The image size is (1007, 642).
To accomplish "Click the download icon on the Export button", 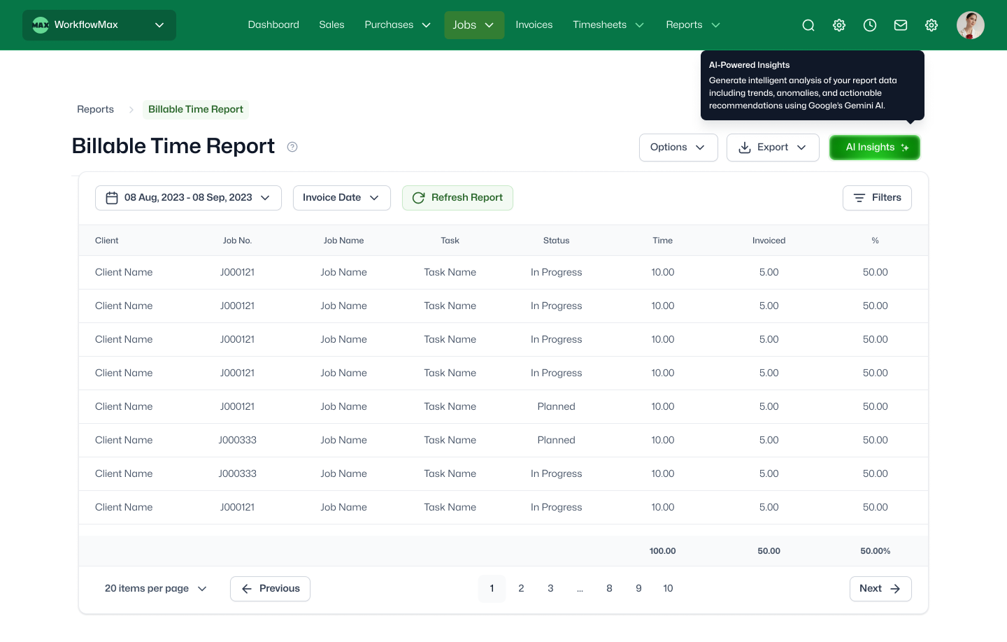I will click(x=745, y=148).
